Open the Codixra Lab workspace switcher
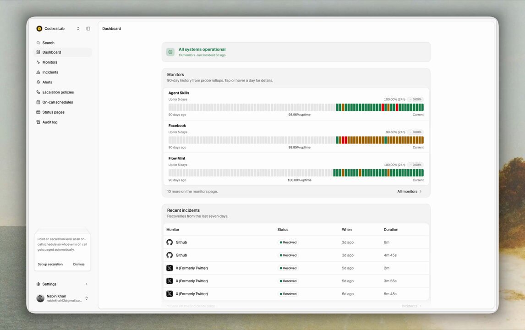 tap(58, 28)
